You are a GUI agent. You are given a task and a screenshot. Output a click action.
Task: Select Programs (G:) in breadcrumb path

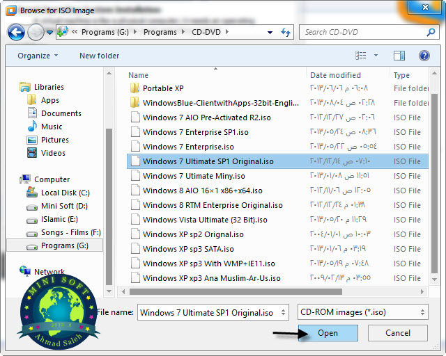[x=105, y=32]
